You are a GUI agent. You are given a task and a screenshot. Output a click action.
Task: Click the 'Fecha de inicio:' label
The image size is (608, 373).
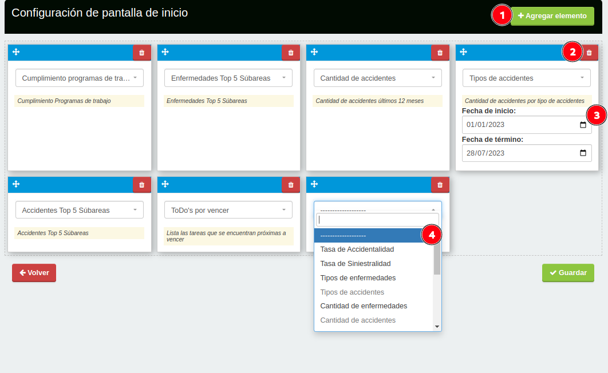pos(488,111)
